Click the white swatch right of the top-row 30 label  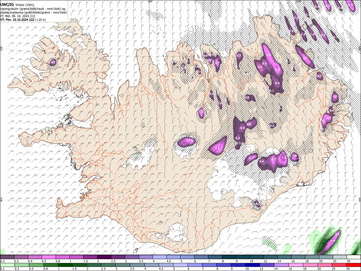[353, 257]
